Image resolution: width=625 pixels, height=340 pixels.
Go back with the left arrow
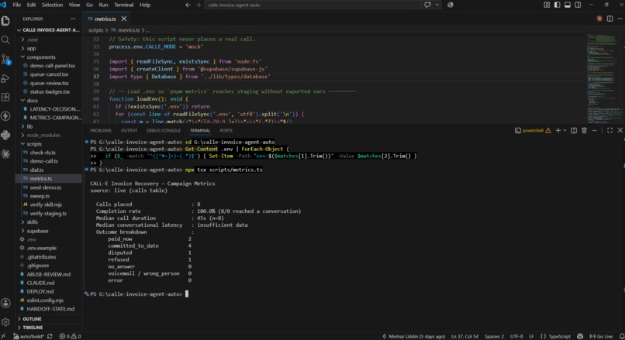coord(188,5)
